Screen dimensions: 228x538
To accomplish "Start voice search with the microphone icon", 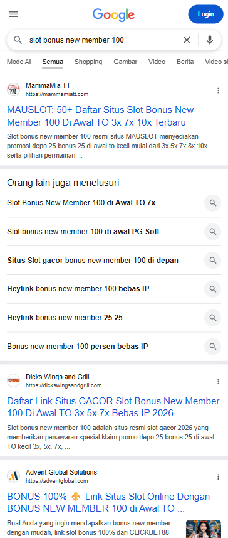I will point(210,40).
